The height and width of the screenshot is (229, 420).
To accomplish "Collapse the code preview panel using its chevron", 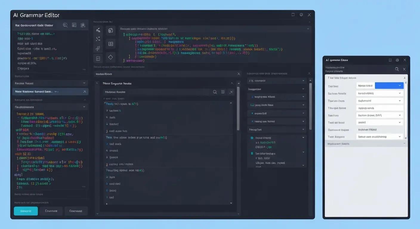I will click(308, 29).
